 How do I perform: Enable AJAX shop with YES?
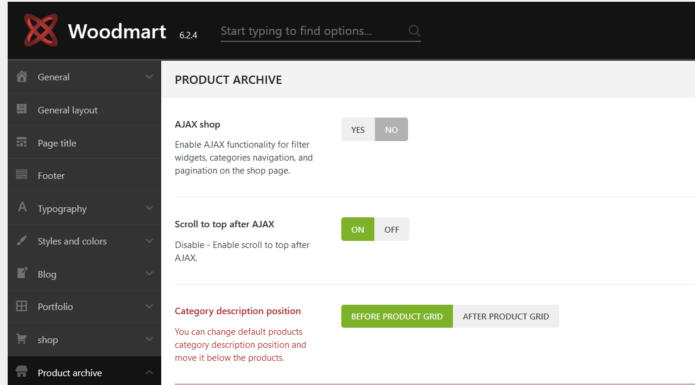tap(358, 130)
